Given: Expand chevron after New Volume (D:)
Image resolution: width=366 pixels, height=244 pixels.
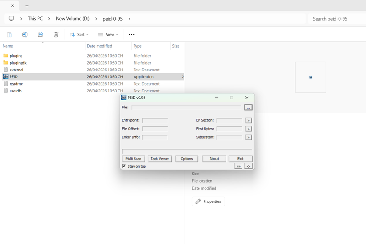Looking at the screenshot, I should pyautogui.click(x=96, y=19).
